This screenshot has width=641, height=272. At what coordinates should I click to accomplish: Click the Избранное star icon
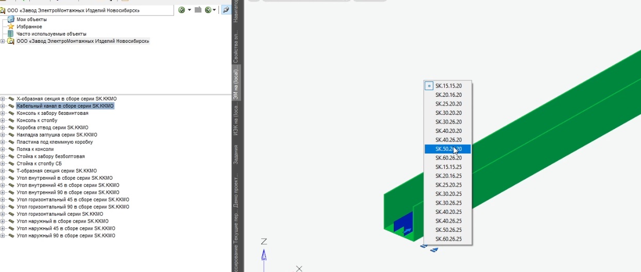[11, 26]
